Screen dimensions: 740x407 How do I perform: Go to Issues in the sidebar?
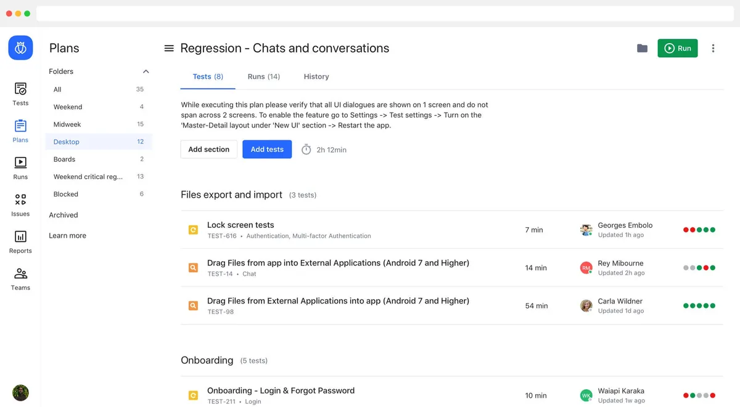point(20,204)
